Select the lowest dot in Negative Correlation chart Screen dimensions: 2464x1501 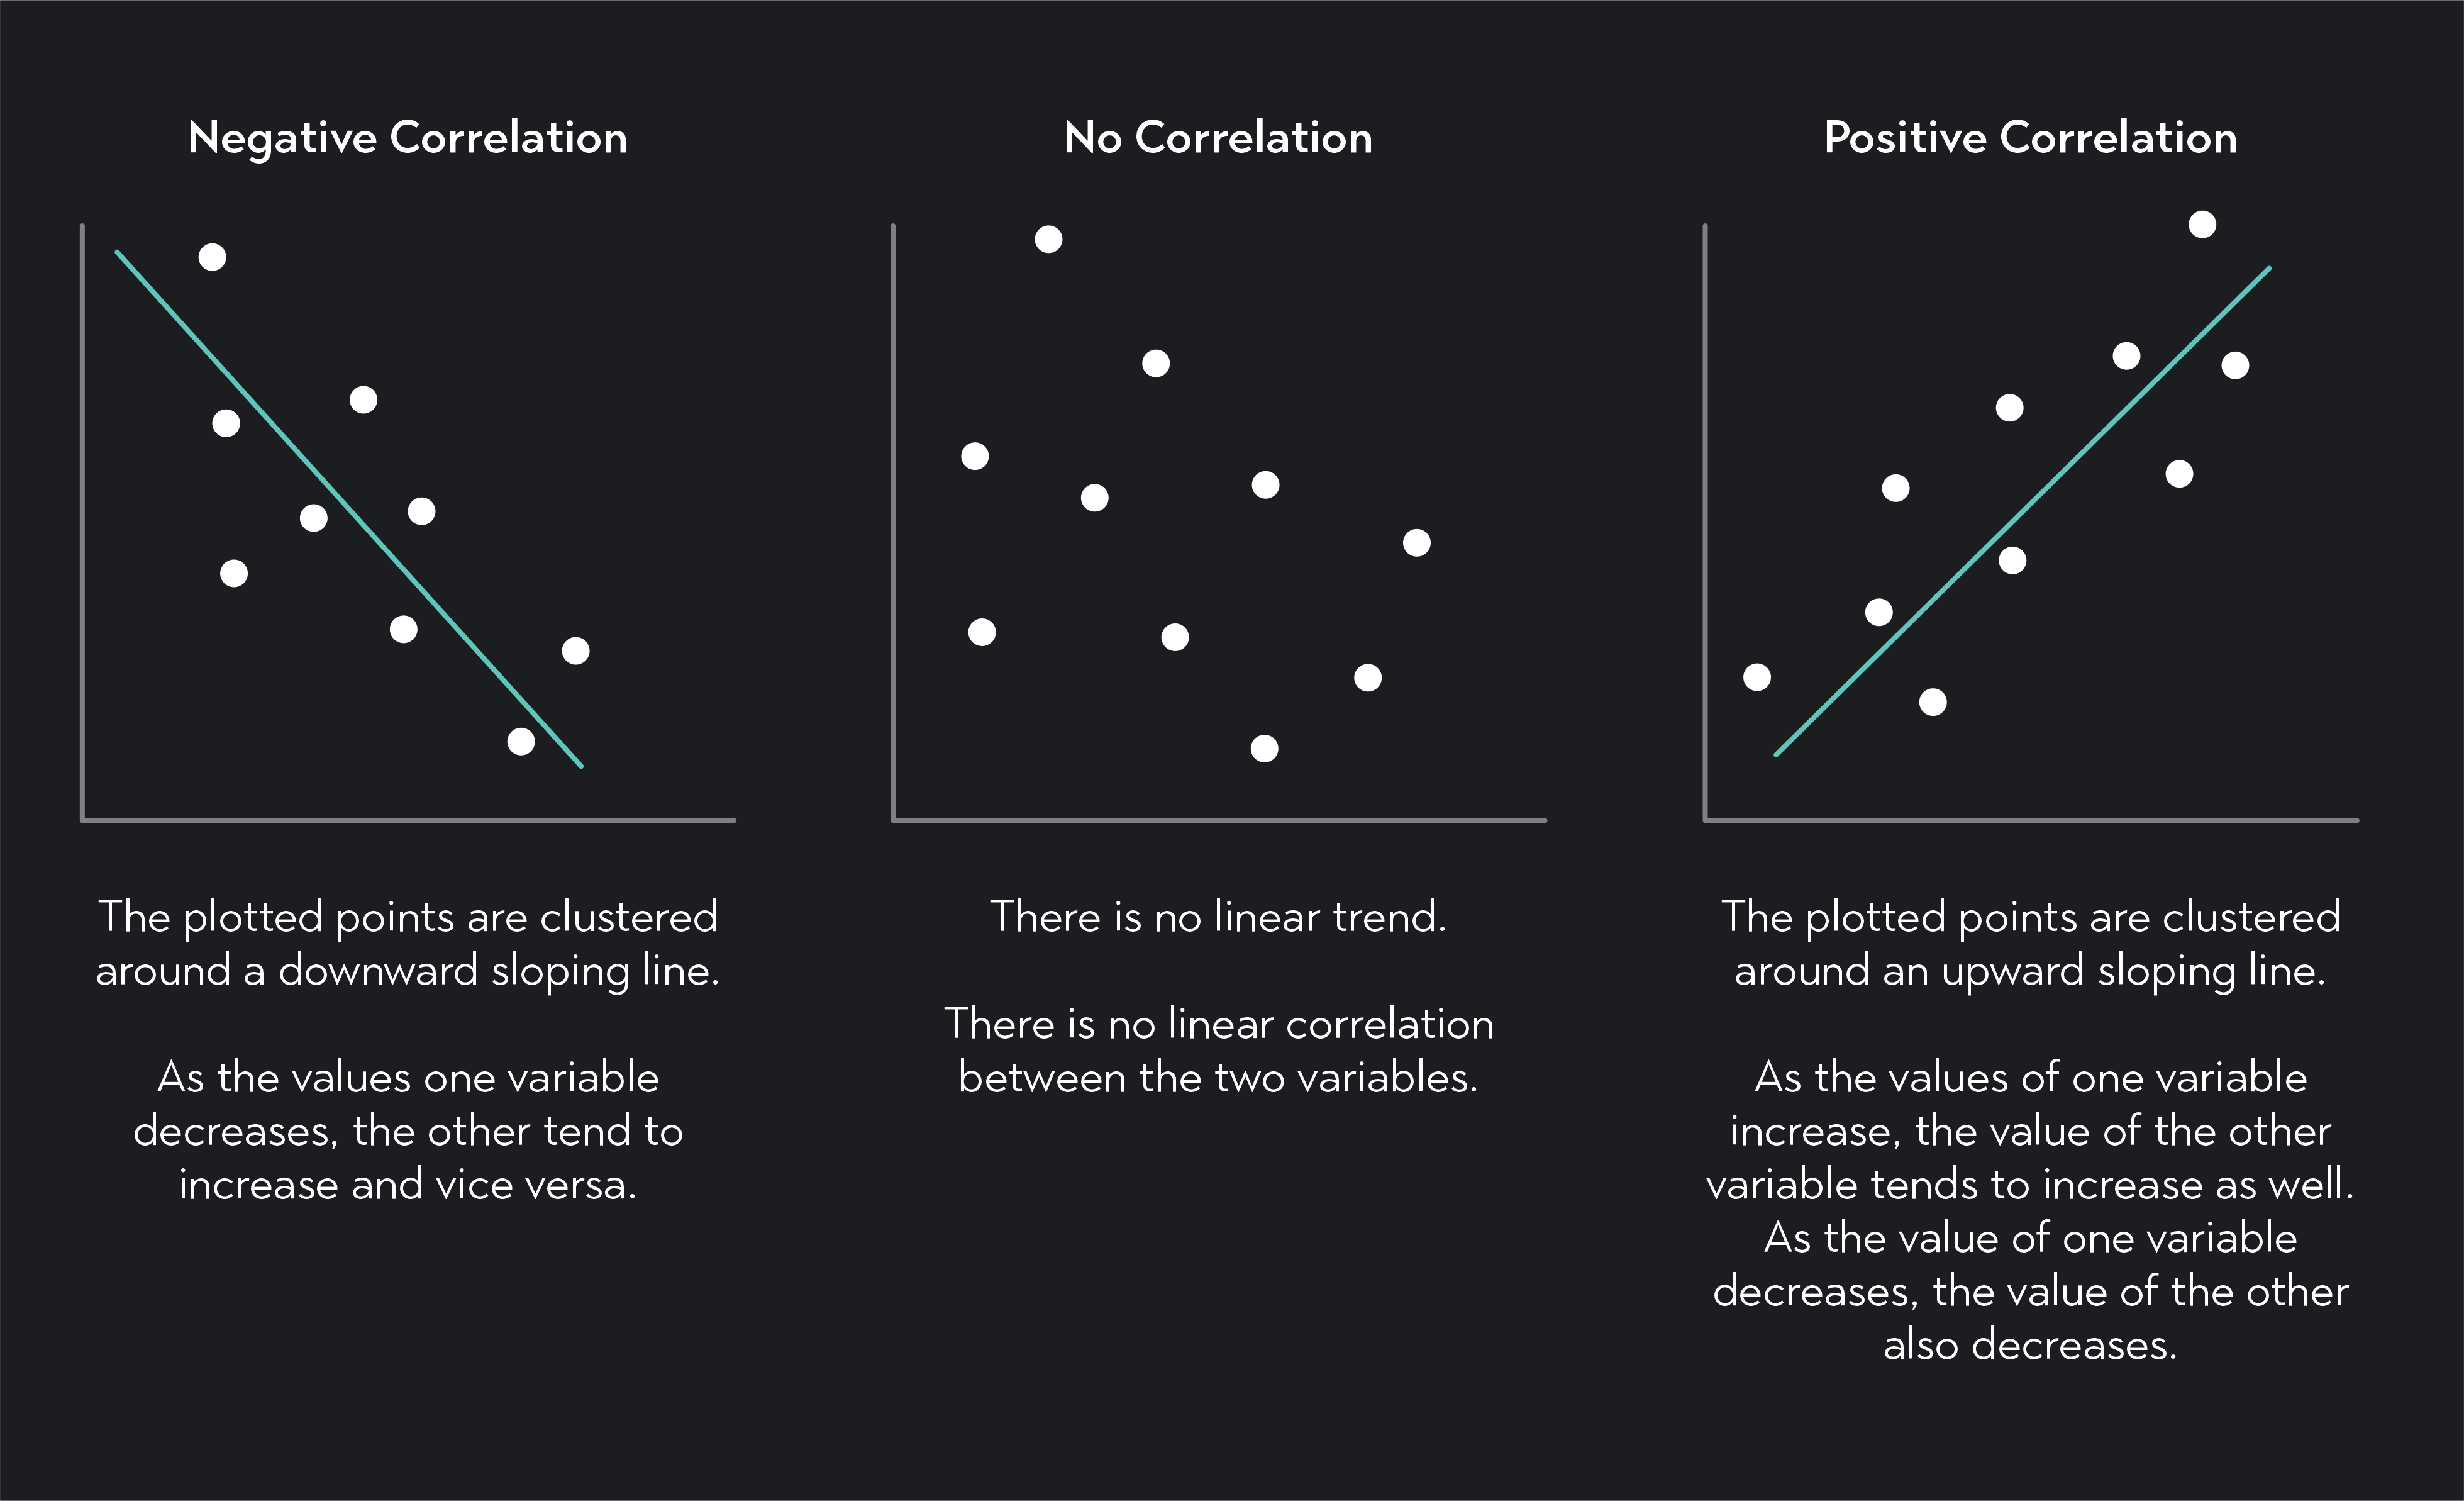[521, 741]
